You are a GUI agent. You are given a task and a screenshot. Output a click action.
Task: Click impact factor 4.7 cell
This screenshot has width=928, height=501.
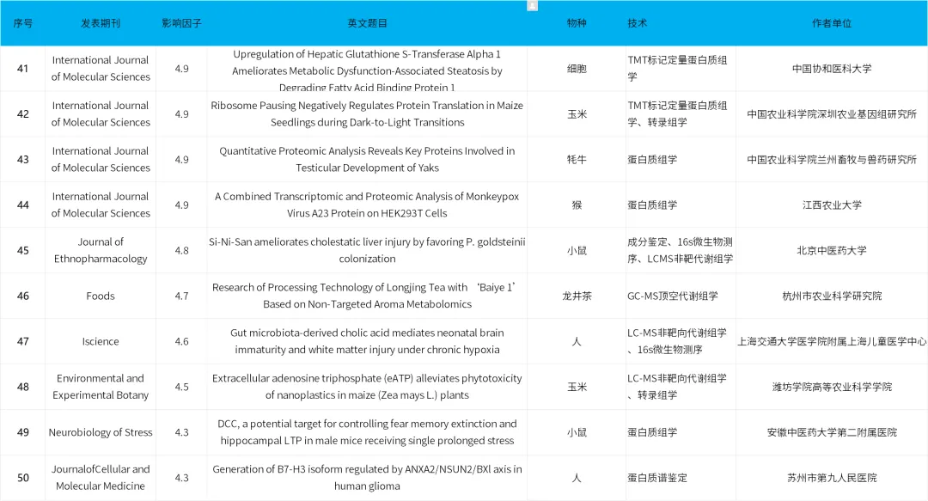tap(181, 296)
